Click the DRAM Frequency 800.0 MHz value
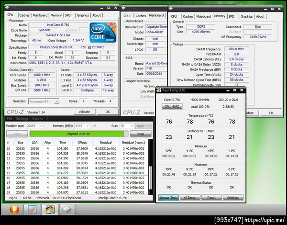This screenshot has width=287, height=225. pos(236,49)
